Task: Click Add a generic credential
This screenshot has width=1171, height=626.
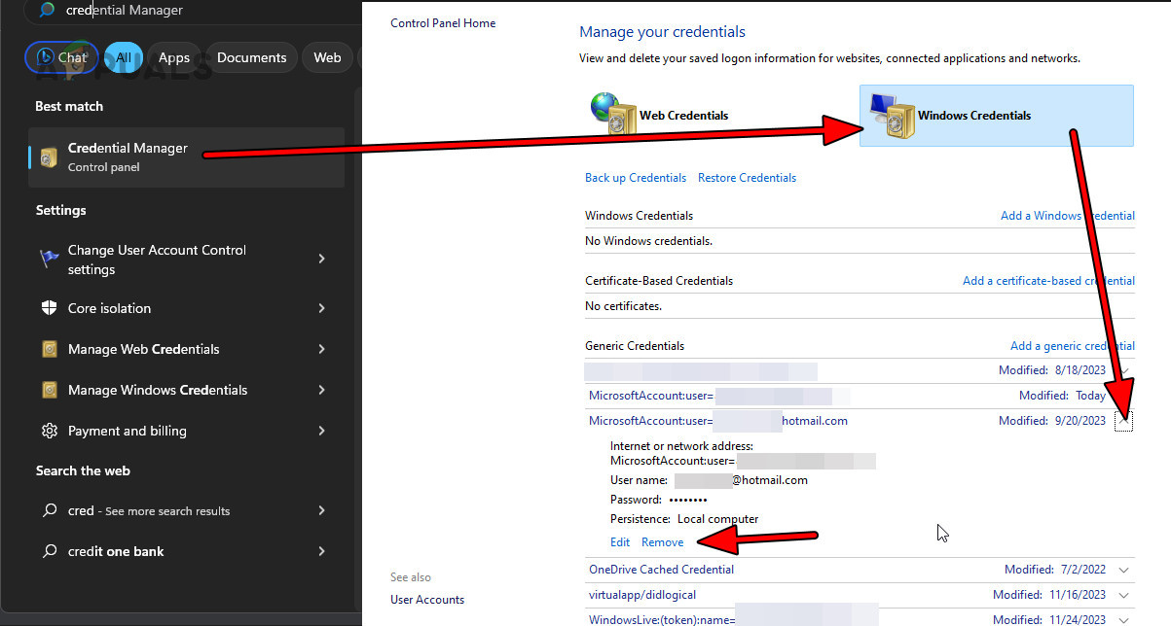Action: 1072,345
